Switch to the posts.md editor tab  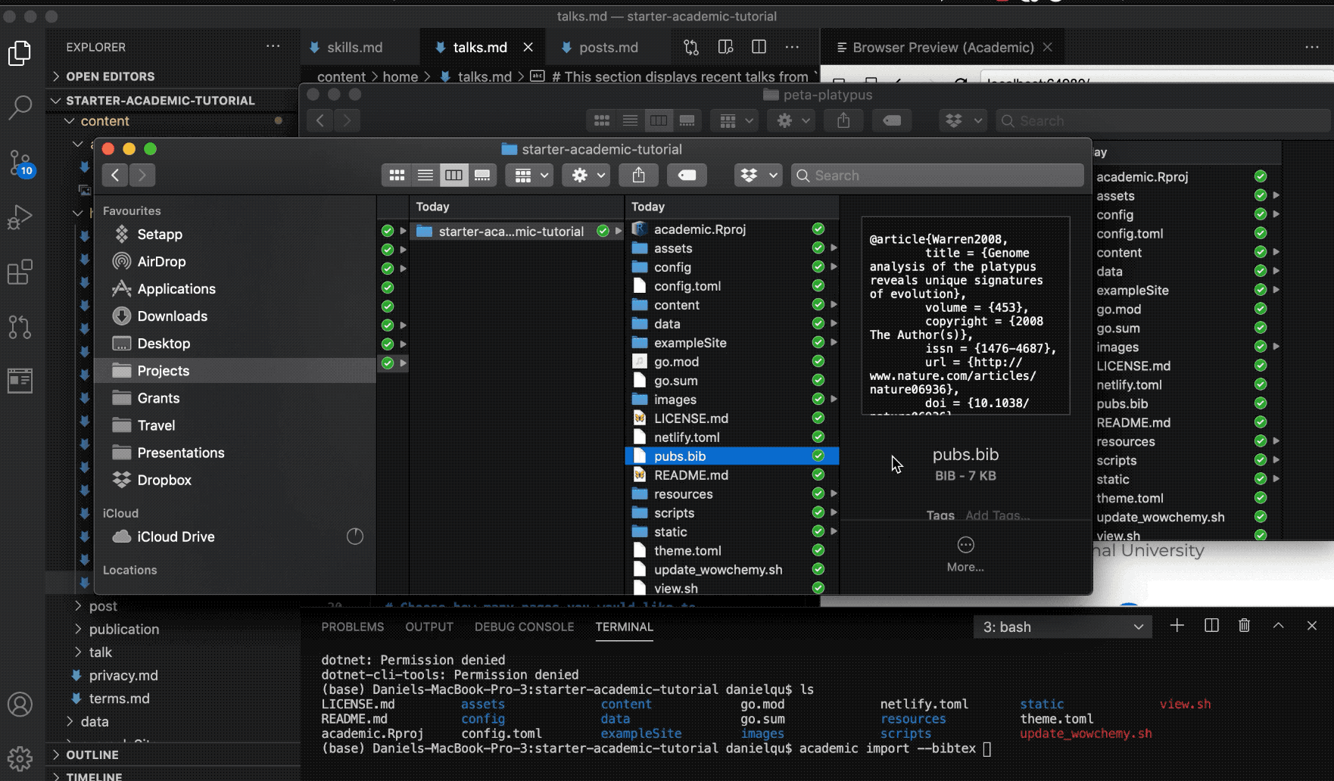pyautogui.click(x=608, y=47)
